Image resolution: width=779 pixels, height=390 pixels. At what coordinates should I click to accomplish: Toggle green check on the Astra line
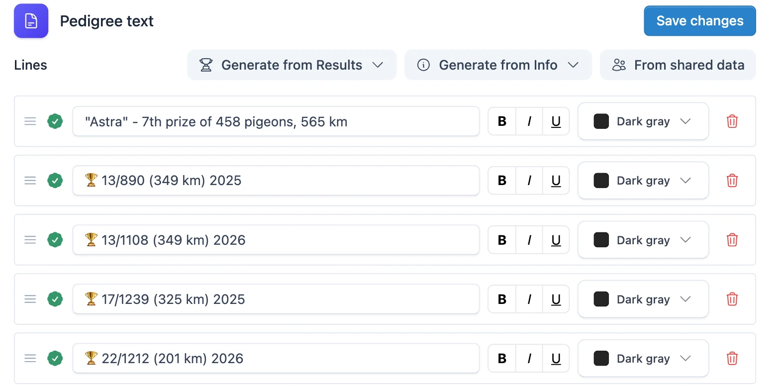(x=55, y=121)
